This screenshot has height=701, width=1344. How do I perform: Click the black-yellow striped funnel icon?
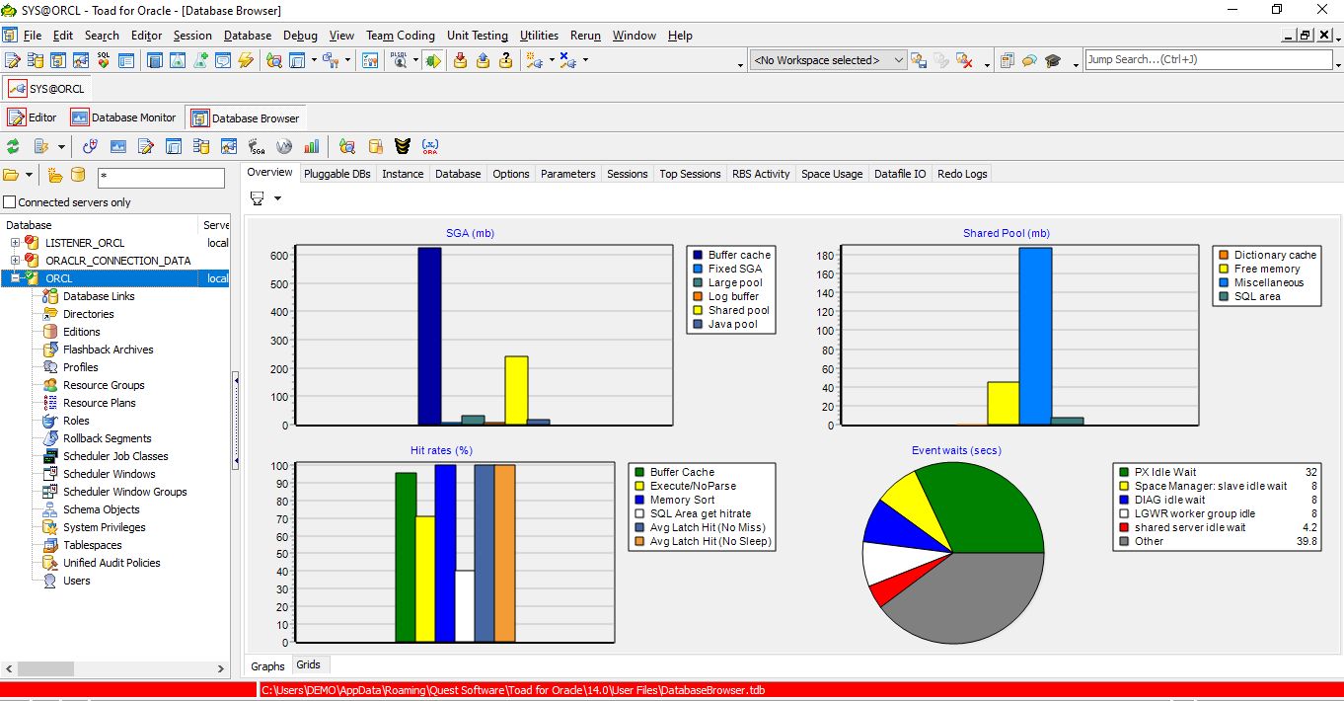click(x=402, y=146)
